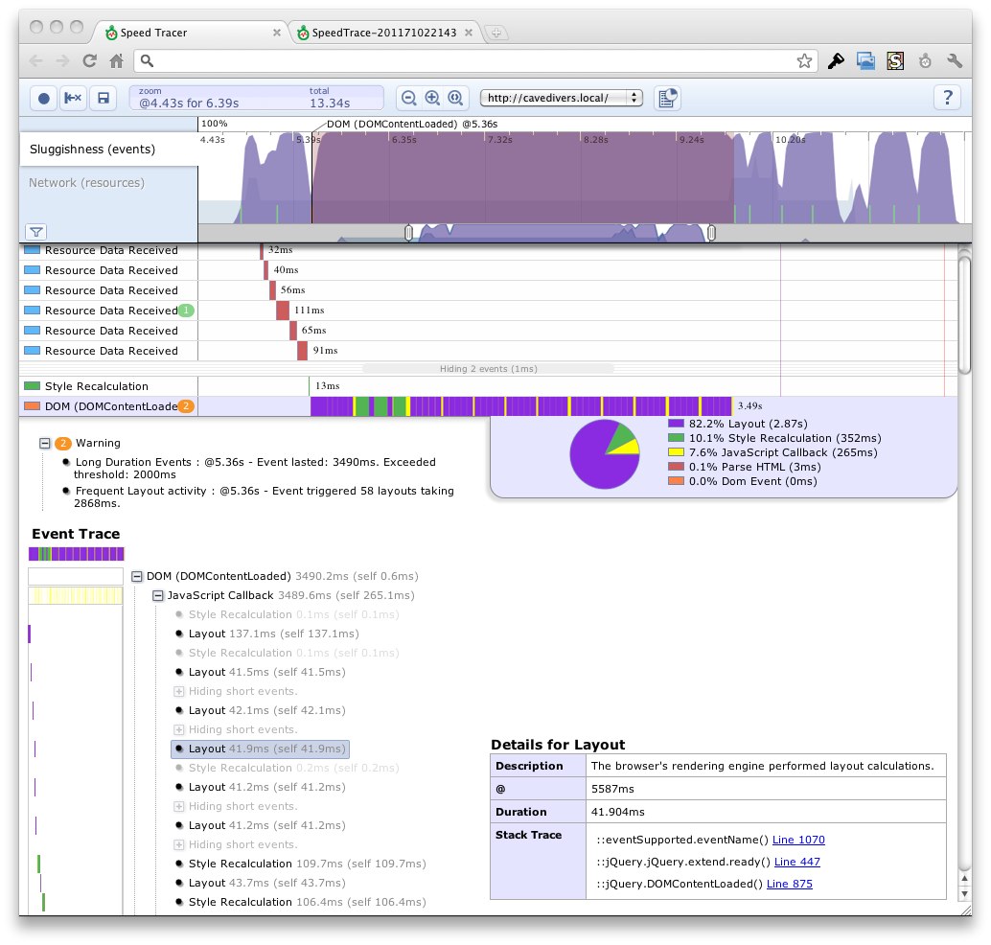Collapse the DOM (DOMContentLoaded) trace node
Viewport: 991px width, 945px height.
[x=137, y=577]
